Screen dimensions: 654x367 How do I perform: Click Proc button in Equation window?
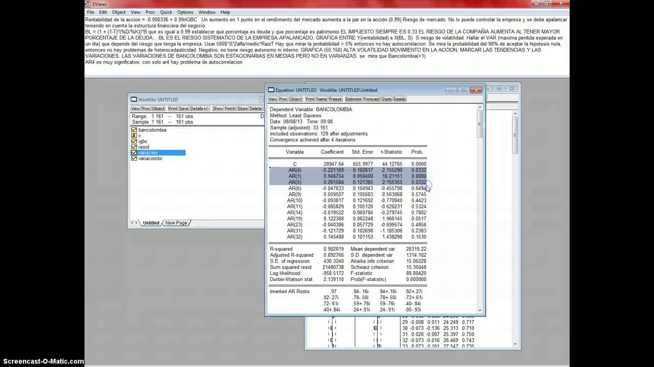coord(284,99)
